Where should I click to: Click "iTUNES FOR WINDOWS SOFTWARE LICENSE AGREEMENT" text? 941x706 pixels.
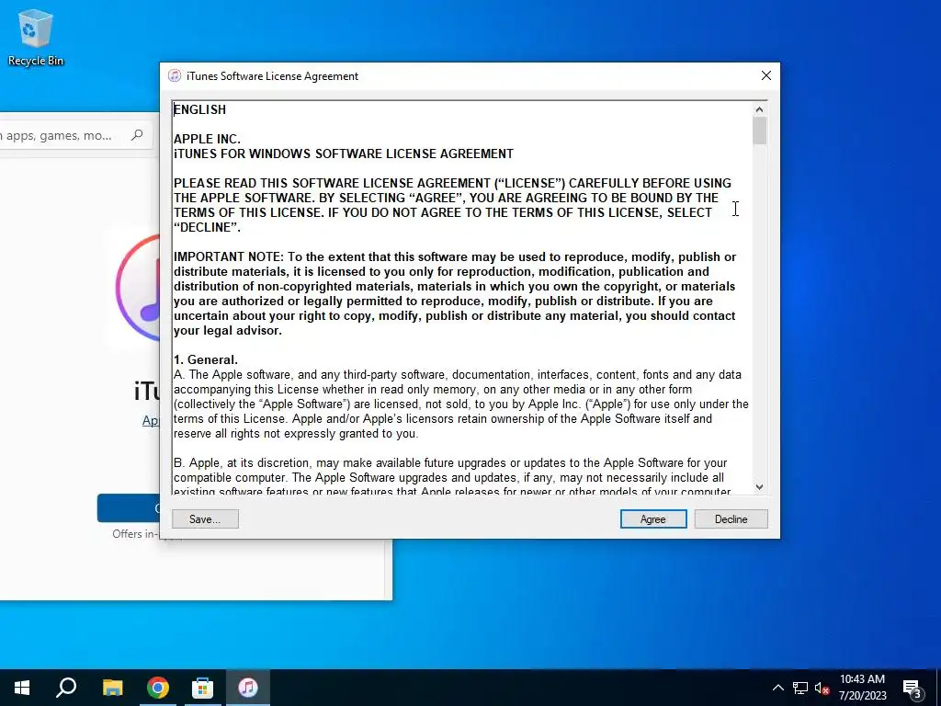(x=344, y=154)
